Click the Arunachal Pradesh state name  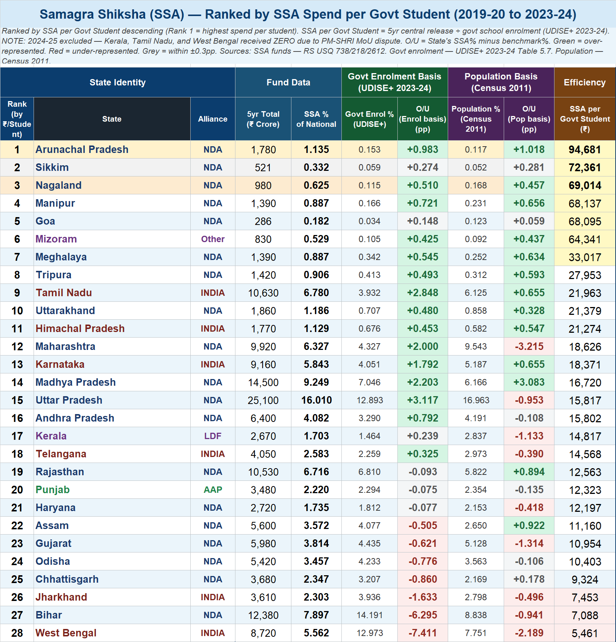[x=82, y=150]
